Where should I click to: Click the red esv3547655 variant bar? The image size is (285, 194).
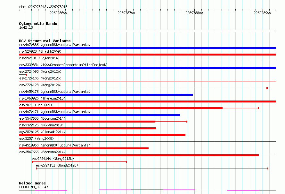pyautogui.click(x=87, y=122)
